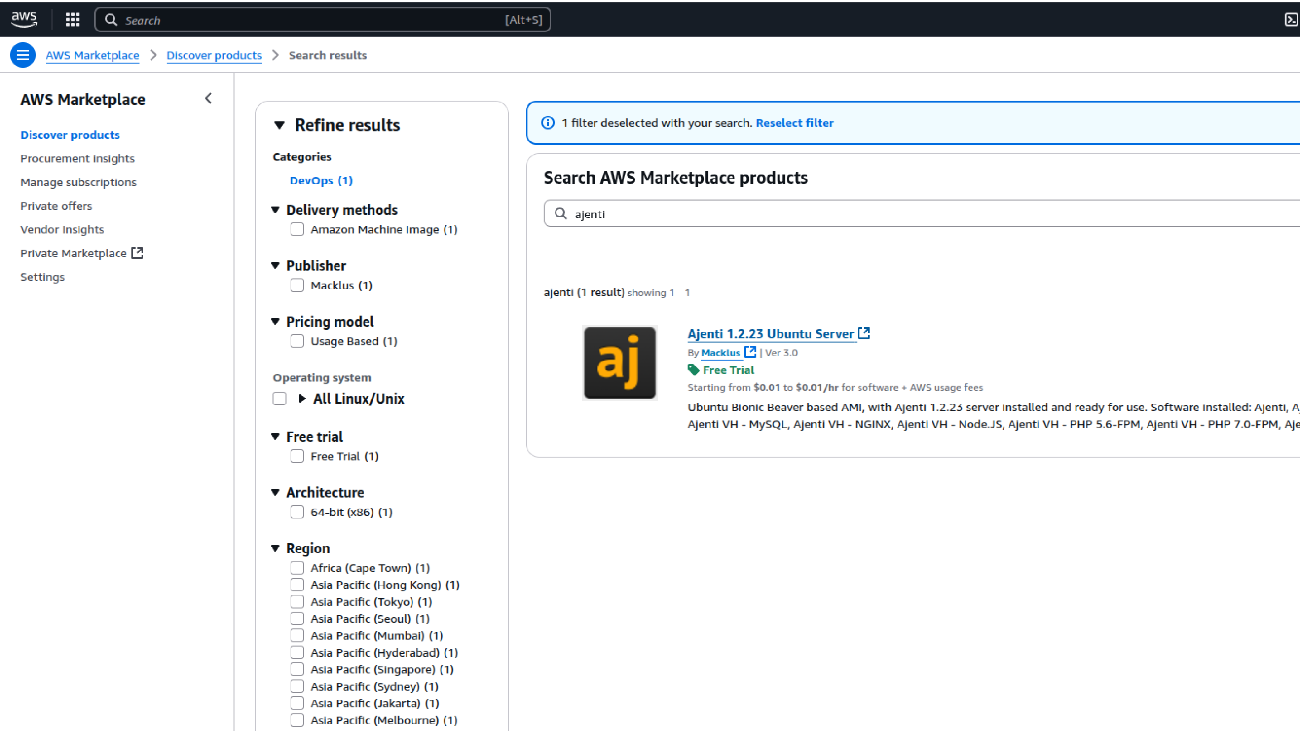Collapse the Publisher filter section
Image resolution: width=1300 pixels, height=731 pixels.
275,265
